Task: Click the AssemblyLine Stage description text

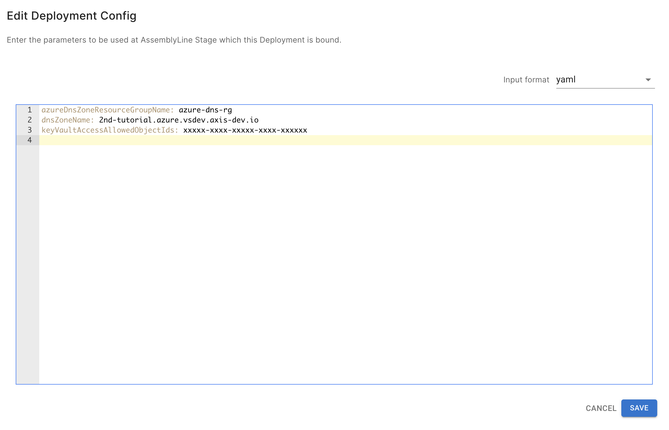Action: [174, 40]
